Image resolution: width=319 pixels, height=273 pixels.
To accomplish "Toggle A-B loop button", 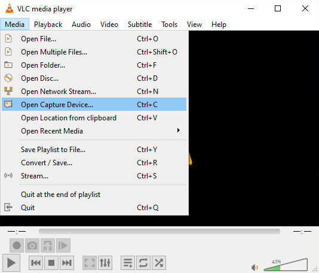I will [x=48, y=245].
